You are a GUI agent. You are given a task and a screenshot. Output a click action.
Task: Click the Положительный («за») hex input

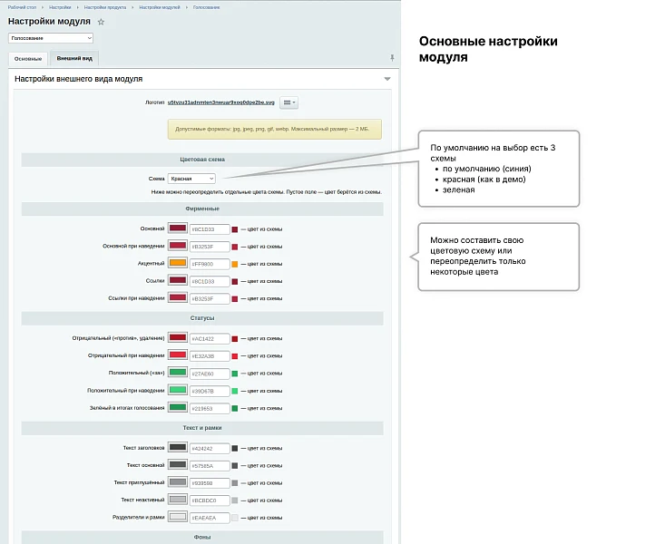point(210,374)
